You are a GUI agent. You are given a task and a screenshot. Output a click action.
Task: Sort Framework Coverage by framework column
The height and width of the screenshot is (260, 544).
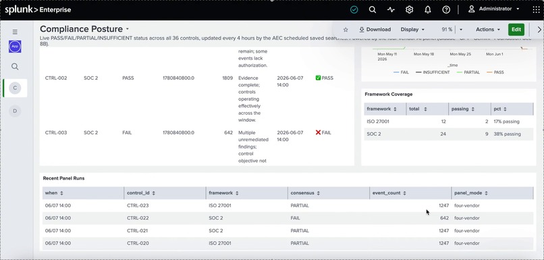pyautogui.click(x=385, y=109)
